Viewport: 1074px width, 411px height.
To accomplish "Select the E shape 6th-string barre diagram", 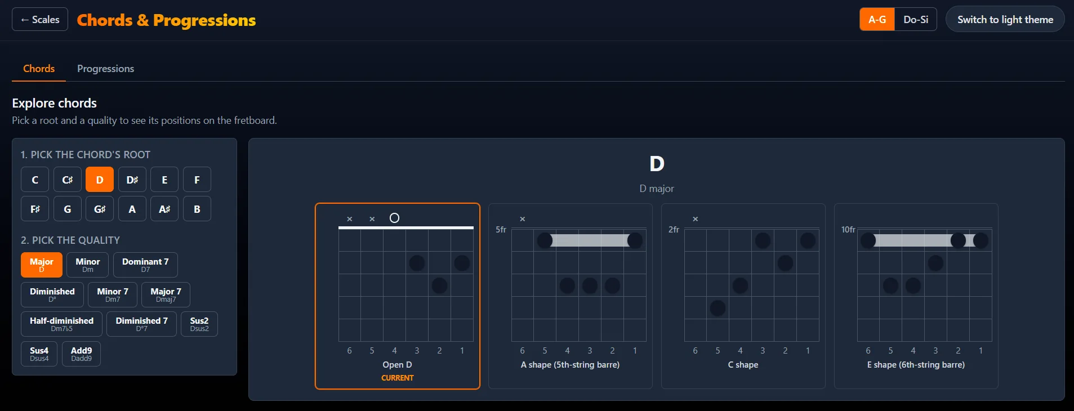I will (x=916, y=296).
